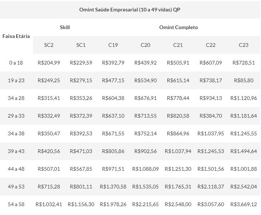Click the R$204,99 price cell

click(x=49, y=63)
